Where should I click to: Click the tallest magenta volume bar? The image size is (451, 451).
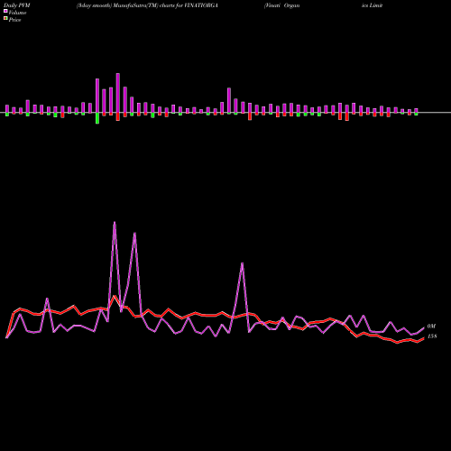pos(118,93)
